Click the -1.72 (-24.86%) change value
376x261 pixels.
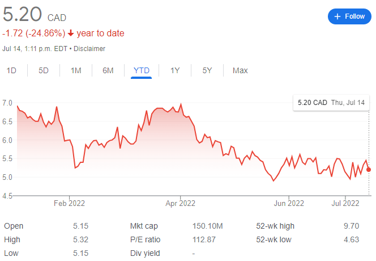click(33, 33)
